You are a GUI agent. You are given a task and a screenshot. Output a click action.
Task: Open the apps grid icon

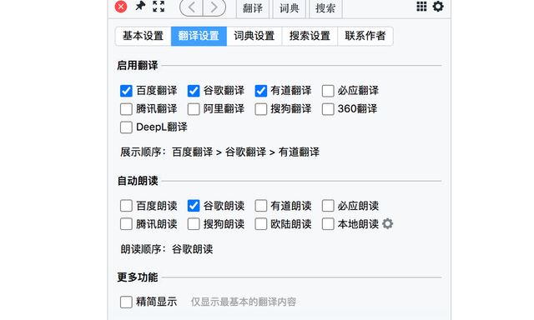(x=421, y=6)
